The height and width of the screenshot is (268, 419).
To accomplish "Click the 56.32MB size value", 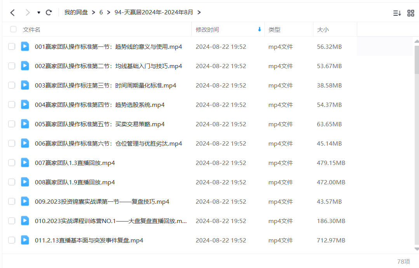I will click(x=329, y=46).
